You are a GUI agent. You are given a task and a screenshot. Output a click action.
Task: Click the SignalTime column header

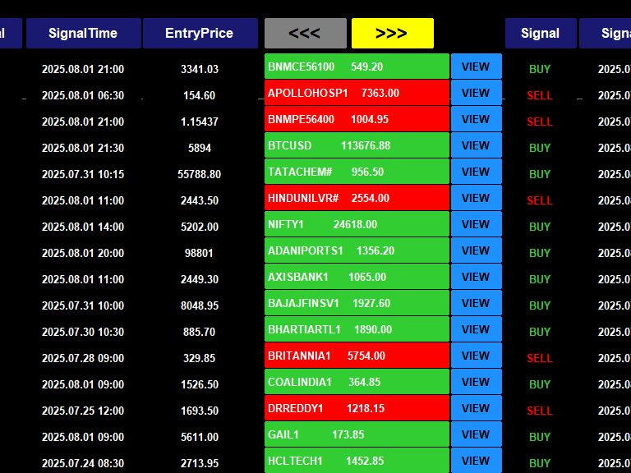tap(84, 33)
